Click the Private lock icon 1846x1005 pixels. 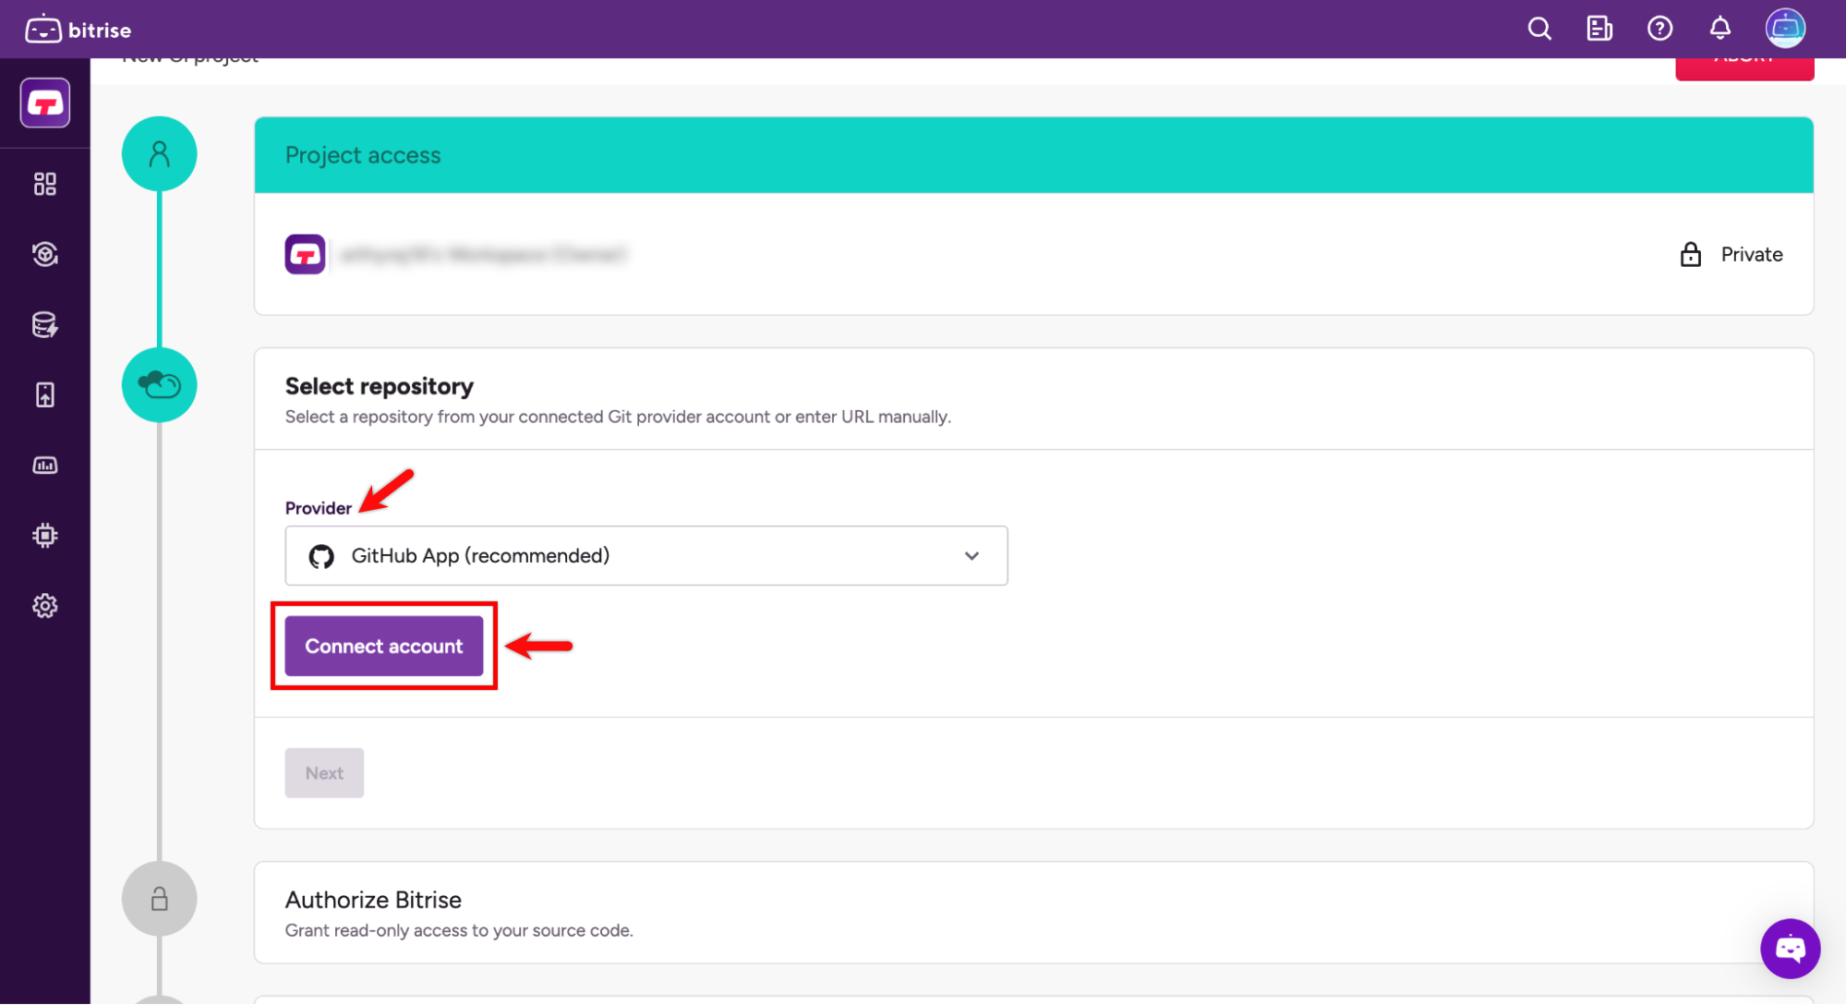[x=1690, y=254]
